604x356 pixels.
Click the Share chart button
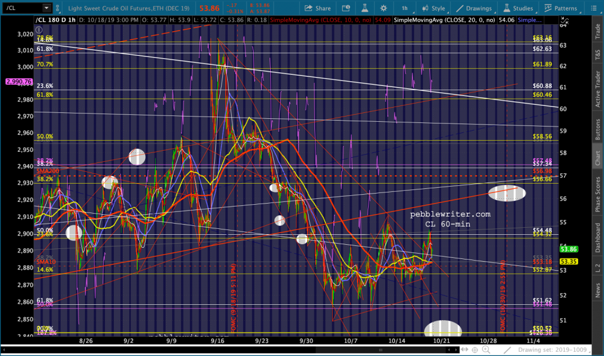tap(318, 8)
